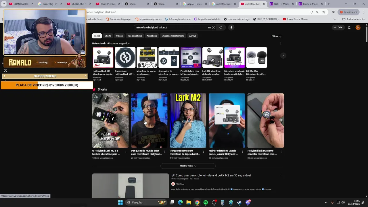Open Spotify from the taskbar

pyautogui.click(x=206, y=202)
